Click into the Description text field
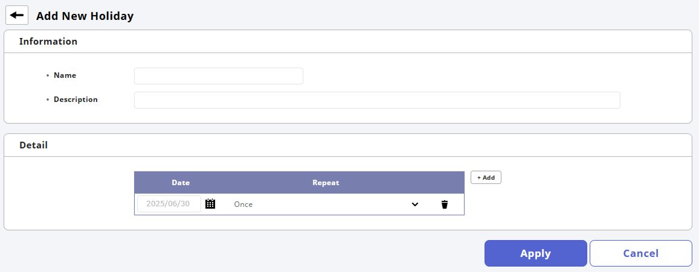This screenshot has width=699, height=272. (377, 100)
